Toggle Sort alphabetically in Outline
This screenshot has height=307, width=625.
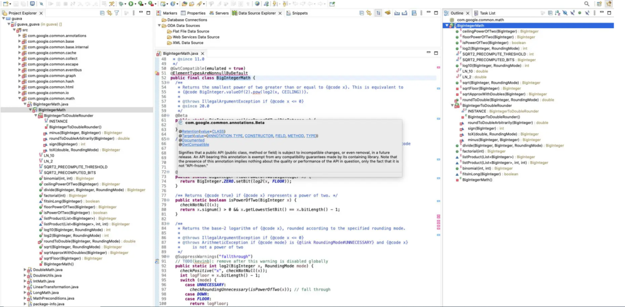coord(557,13)
